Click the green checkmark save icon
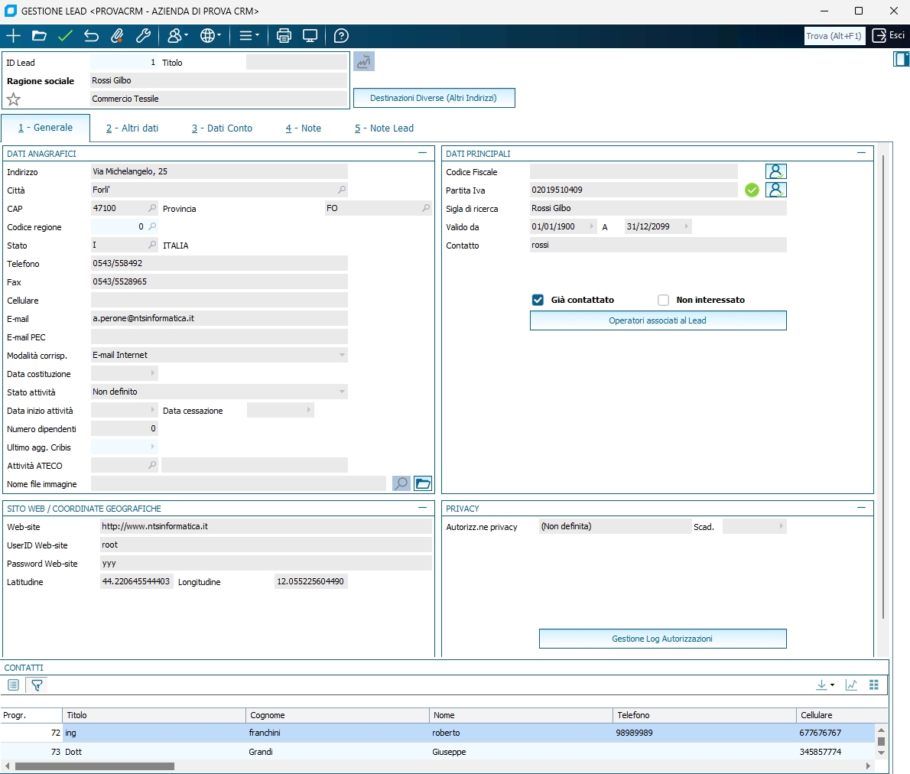The height and width of the screenshot is (774, 910). click(x=65, y=36)
